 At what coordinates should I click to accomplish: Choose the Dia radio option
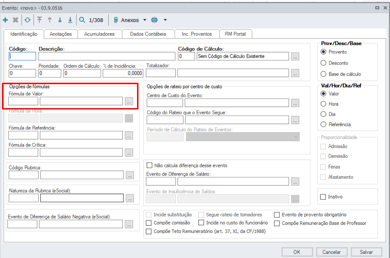(x=323, y=114)
